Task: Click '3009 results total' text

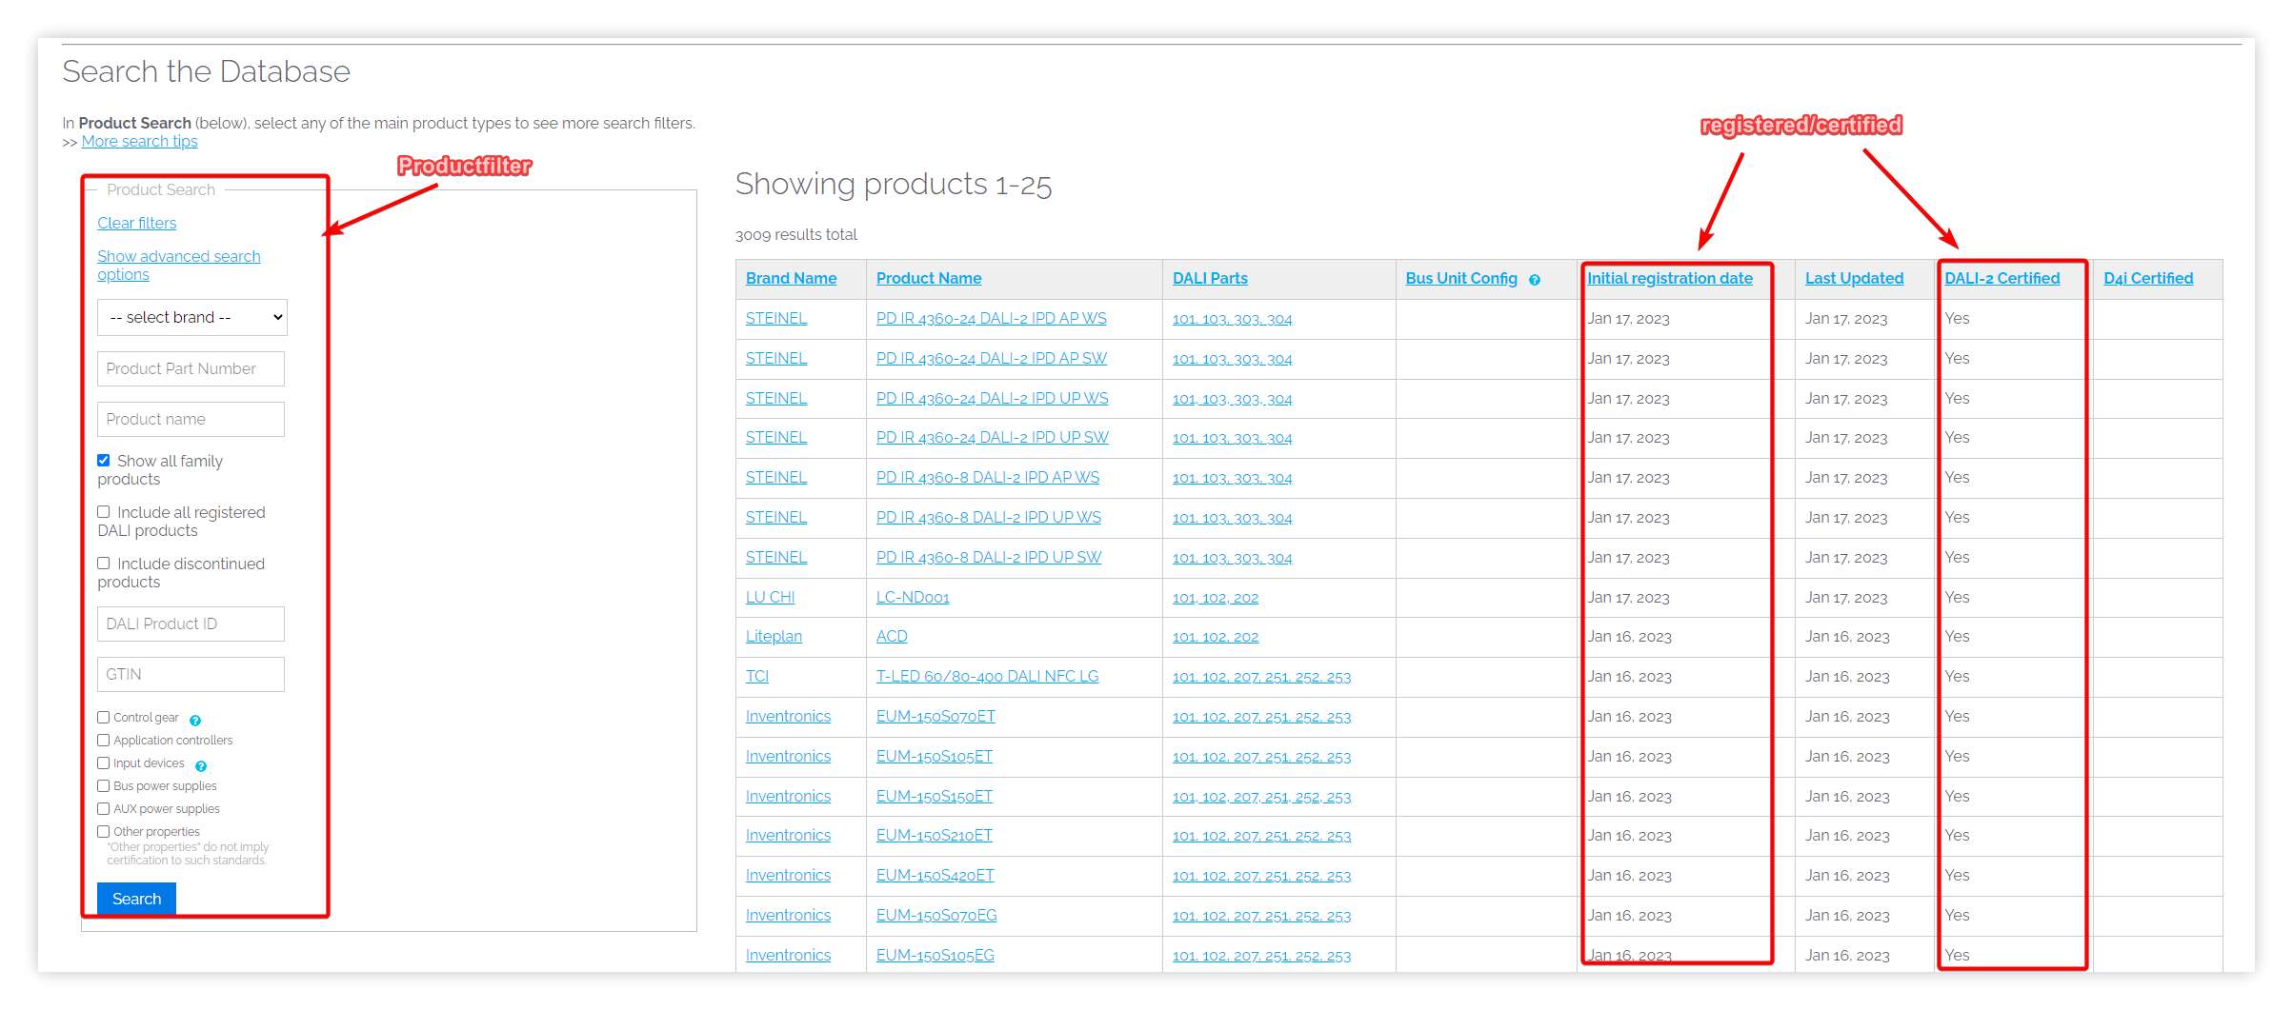Action: click(796, 234)
